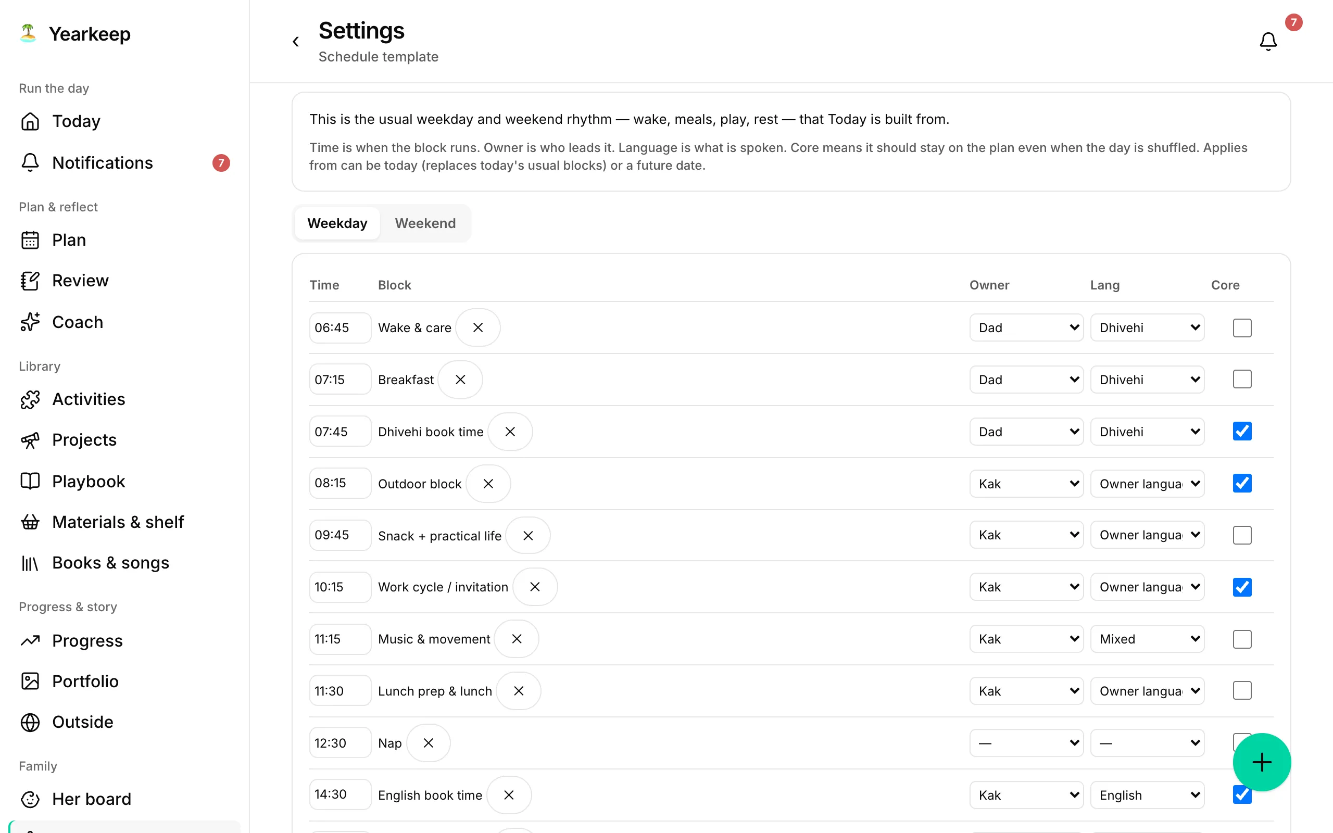Uncheck Core for English book time
The height and width of the screenshot is (833, 1333).
coord(1242,795)
